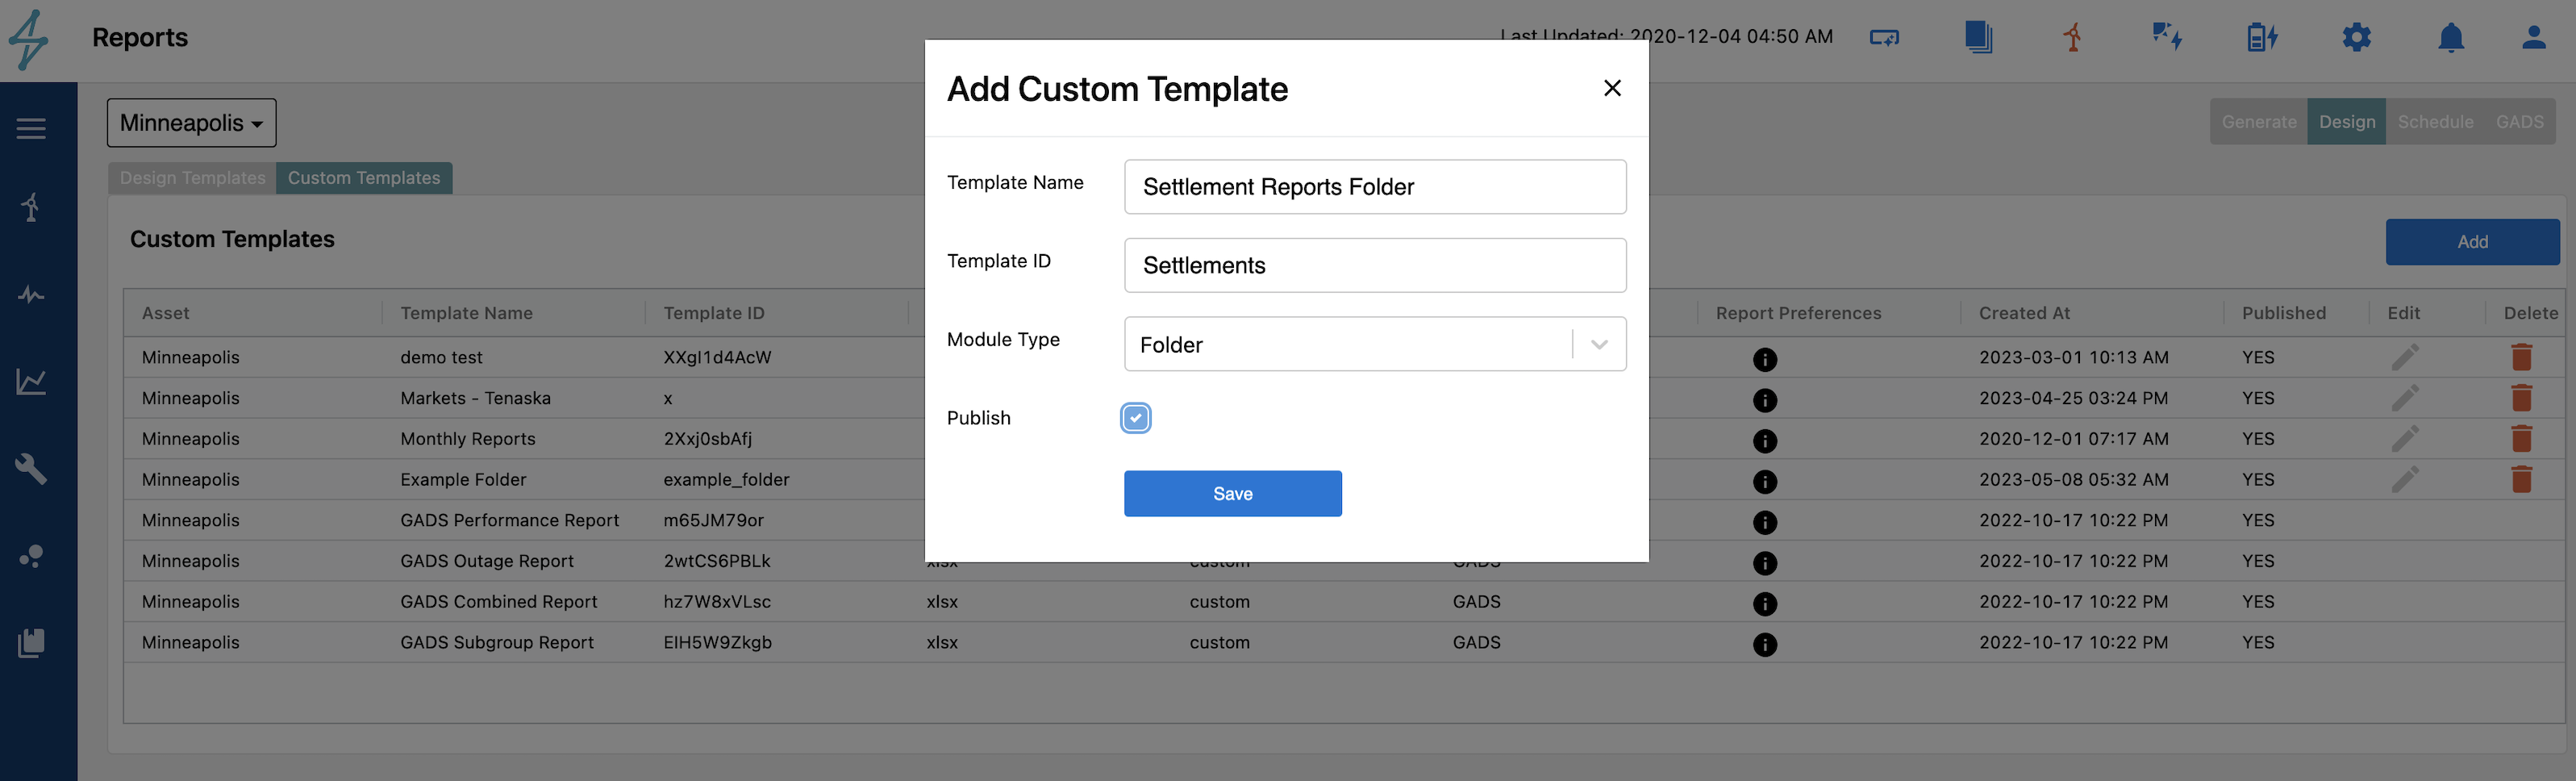Select the XXgl1d4AcW template ID cell
The image size is (2576, 781).
tap(717, 358)
